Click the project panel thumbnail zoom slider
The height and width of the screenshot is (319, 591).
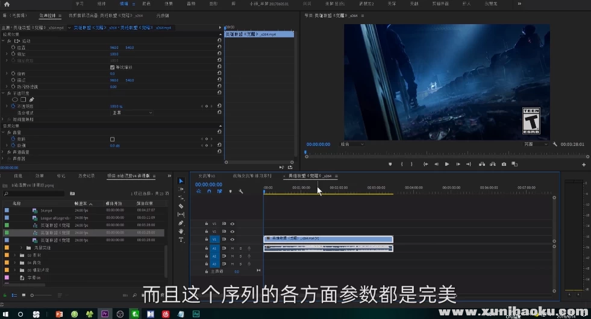click(x=33, y=295)
